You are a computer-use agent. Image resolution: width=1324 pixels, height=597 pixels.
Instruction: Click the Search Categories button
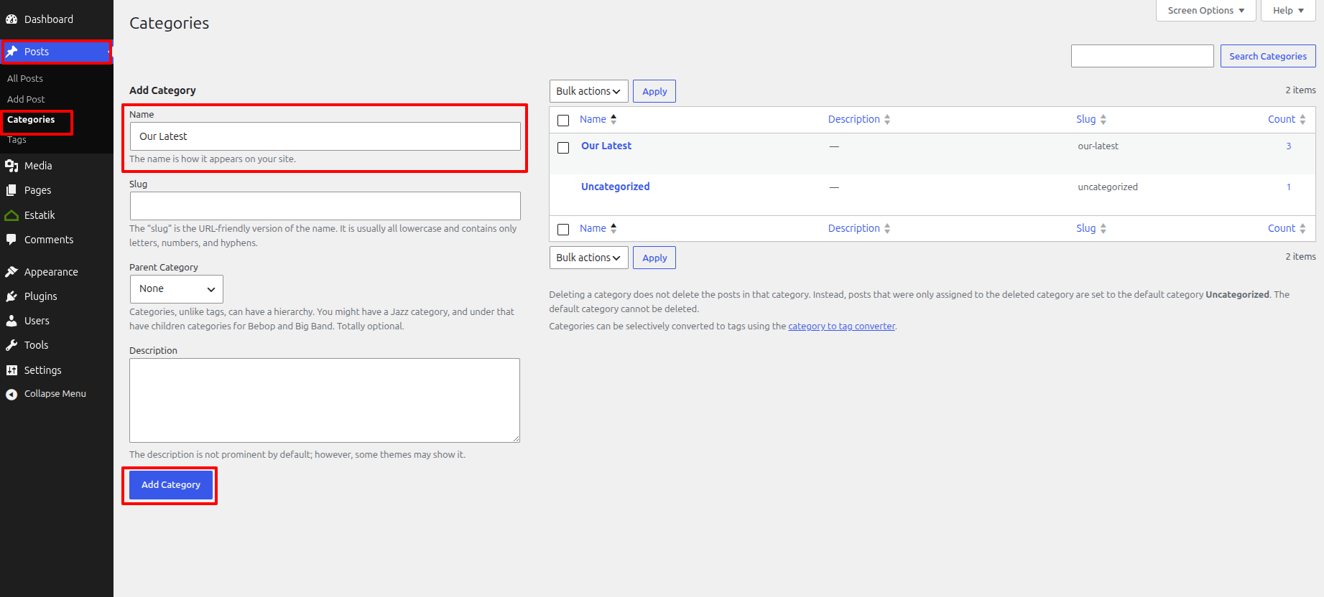(x=1268, y=56)
